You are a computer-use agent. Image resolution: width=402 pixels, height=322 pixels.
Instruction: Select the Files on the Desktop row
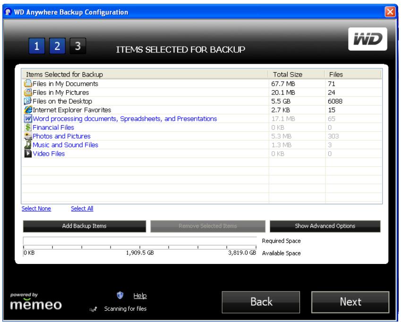pos(202,101)
